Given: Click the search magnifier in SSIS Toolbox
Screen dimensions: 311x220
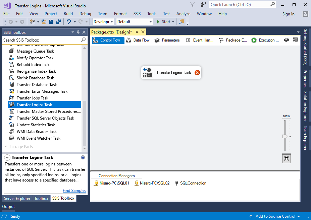Looking at the screenshot, I should click(83, 40).
